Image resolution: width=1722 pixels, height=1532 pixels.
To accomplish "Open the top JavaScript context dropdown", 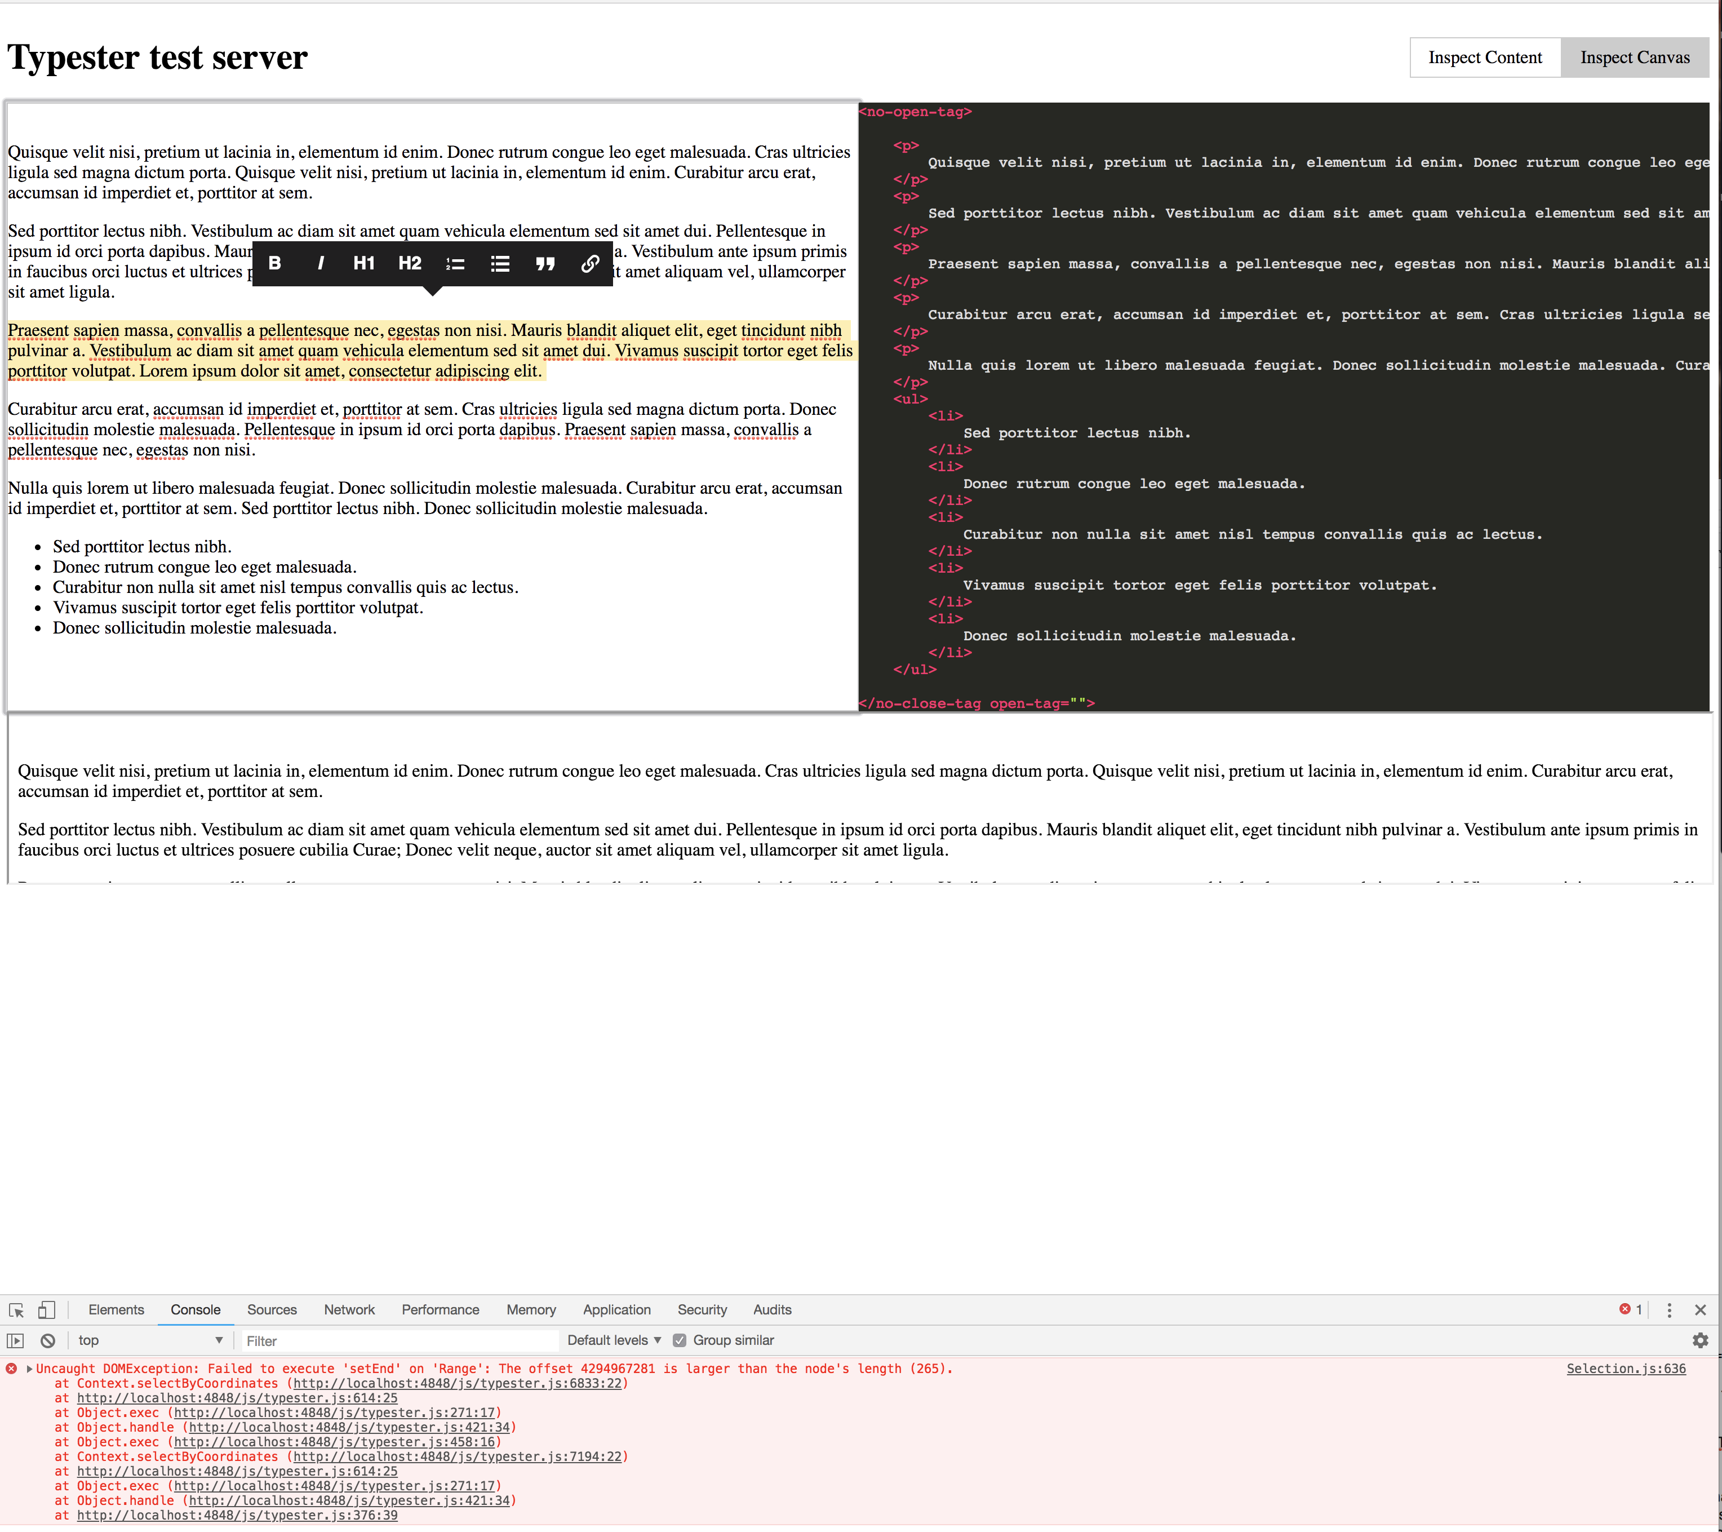I will [x=149, y=1340].
